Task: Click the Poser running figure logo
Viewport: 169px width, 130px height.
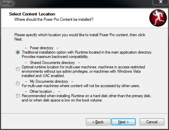Action: pos(158,18)
